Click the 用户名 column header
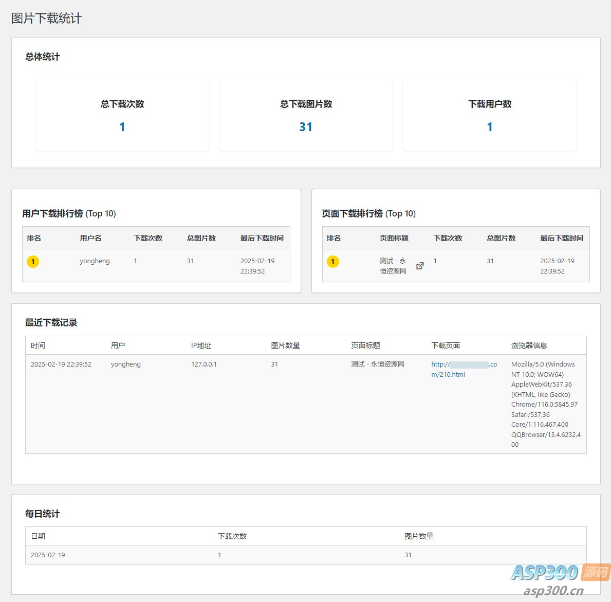The image size is (611, 602). (90, 238)
